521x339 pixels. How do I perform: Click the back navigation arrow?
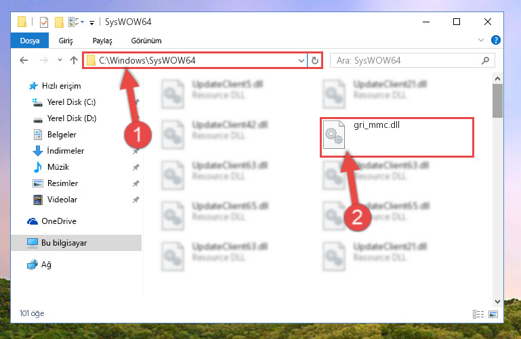click(x=24, y=60)
